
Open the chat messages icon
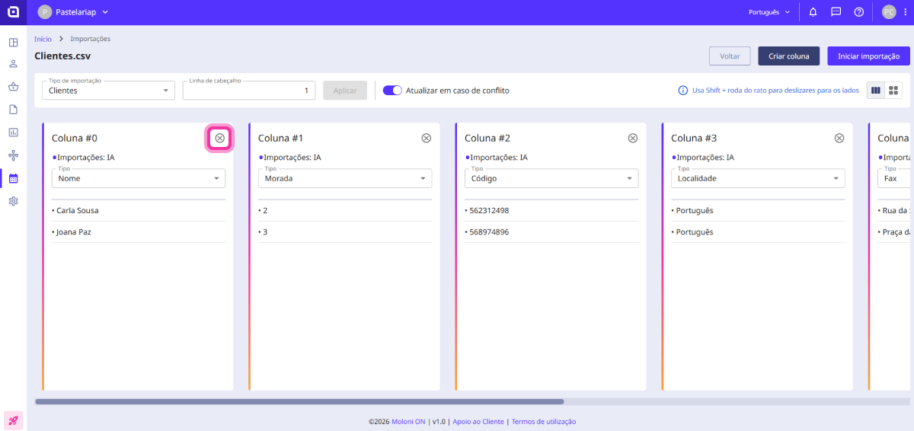point(836,12)
